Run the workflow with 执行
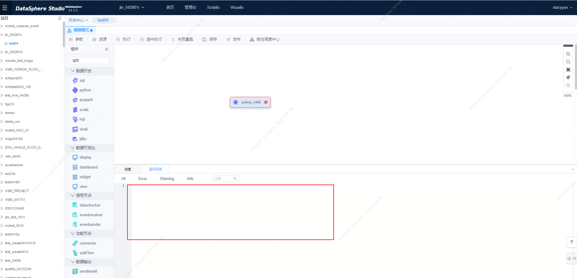 [x=123, y=39]
